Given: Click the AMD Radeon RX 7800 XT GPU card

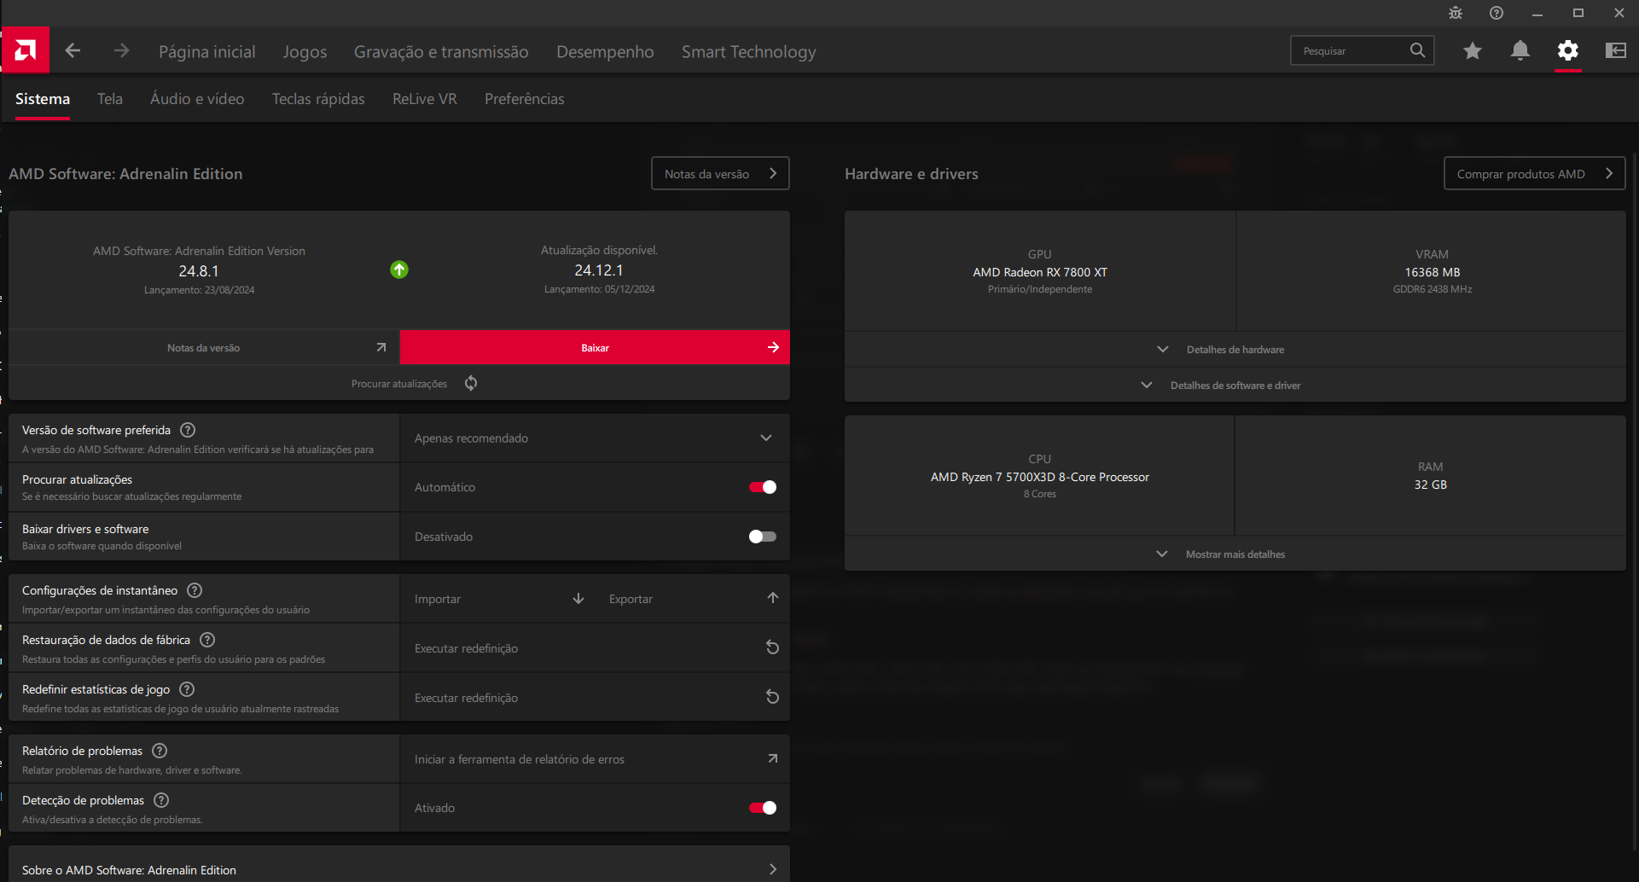Looking at the screenshot, I should (1040, 271).
